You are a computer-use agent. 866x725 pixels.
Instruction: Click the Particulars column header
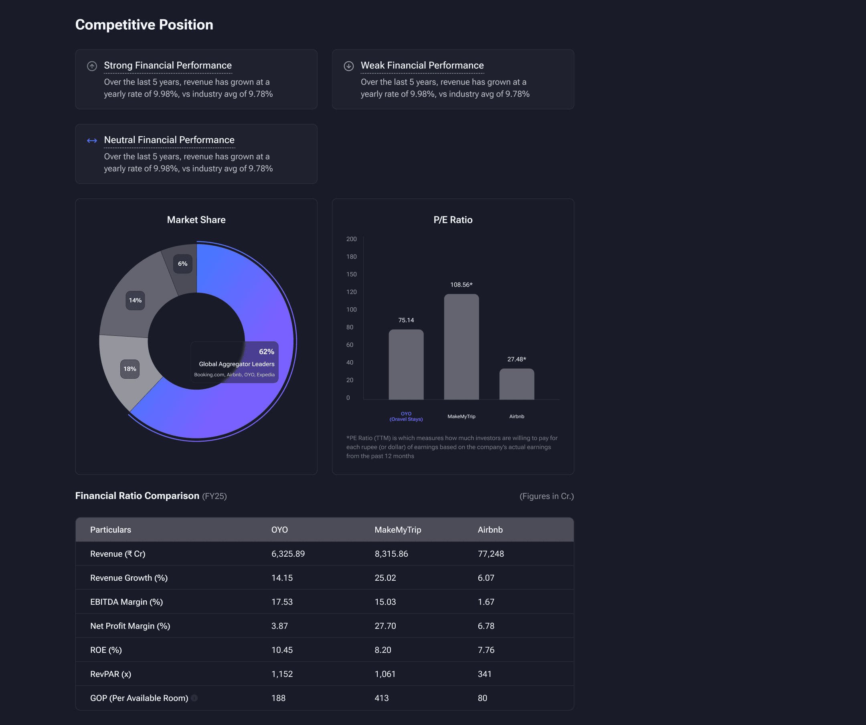click(x=111, y=530)
